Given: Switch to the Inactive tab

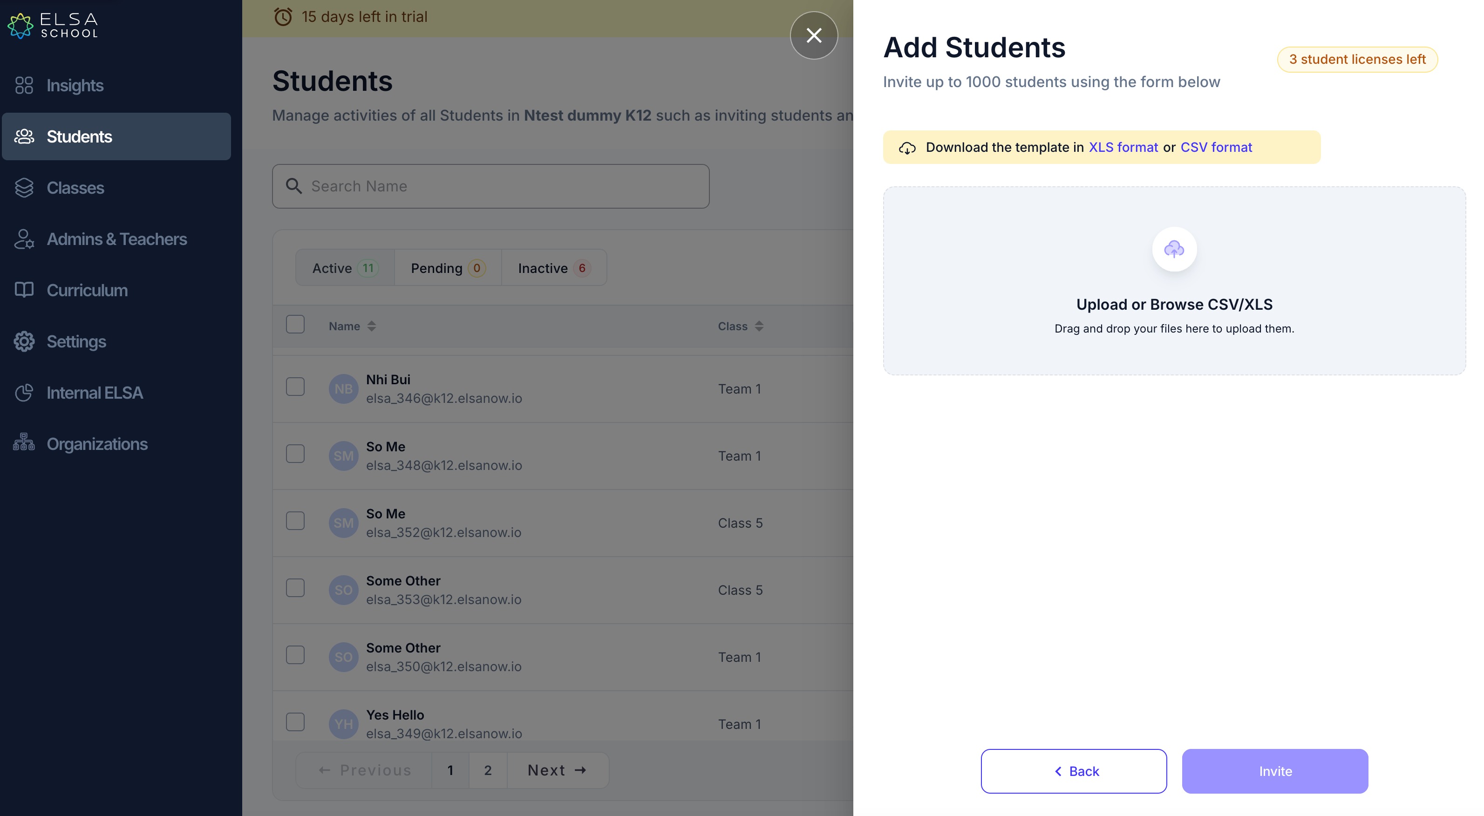Looking at the screenshot, I should pyautogui.click(x=554, y=268).
